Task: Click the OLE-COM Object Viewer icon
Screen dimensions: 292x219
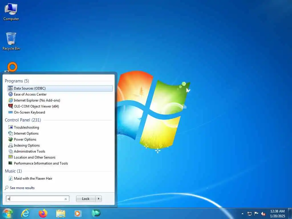Action: click(x=11, y=106)
